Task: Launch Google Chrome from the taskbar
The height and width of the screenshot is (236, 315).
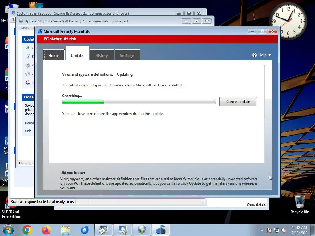Action: (27, 230)
